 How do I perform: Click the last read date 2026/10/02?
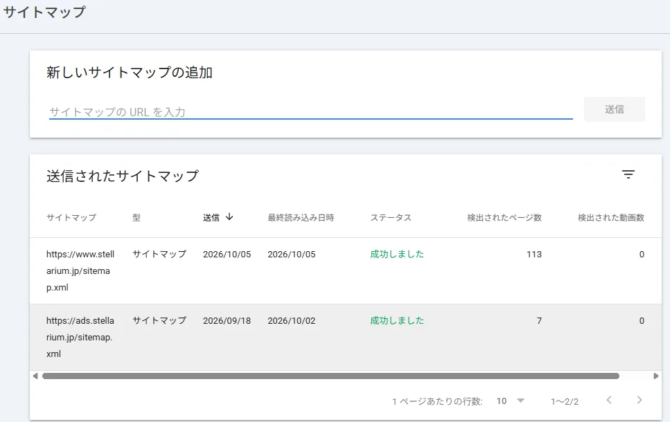tap(292, 321)
